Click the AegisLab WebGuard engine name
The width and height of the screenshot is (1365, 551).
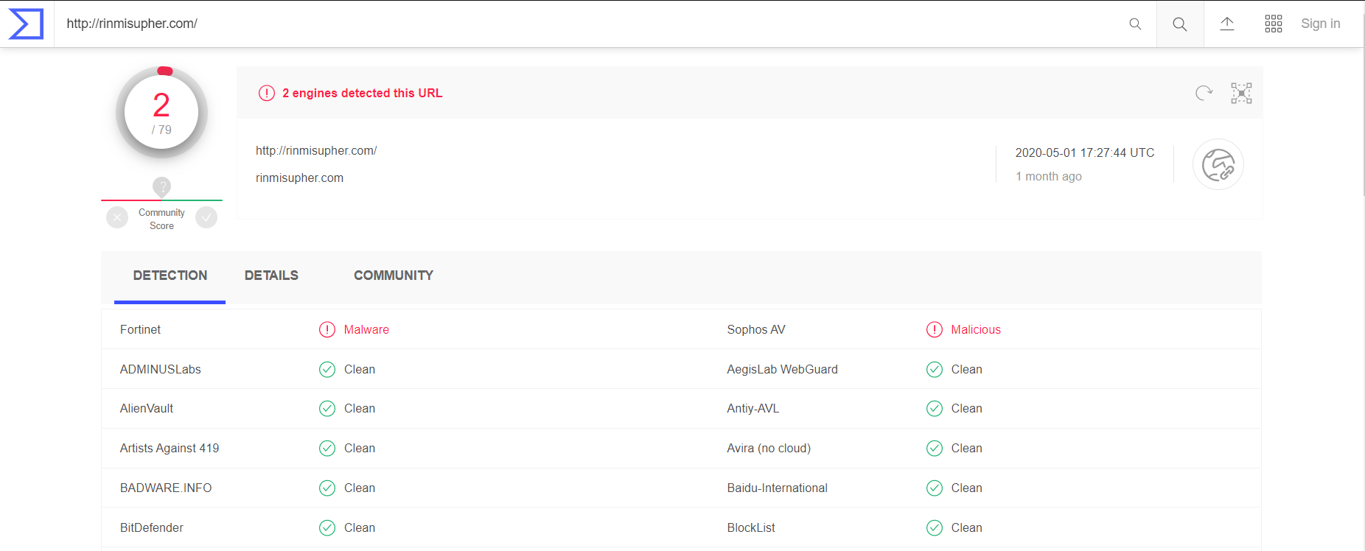click(x=783, y=369)
